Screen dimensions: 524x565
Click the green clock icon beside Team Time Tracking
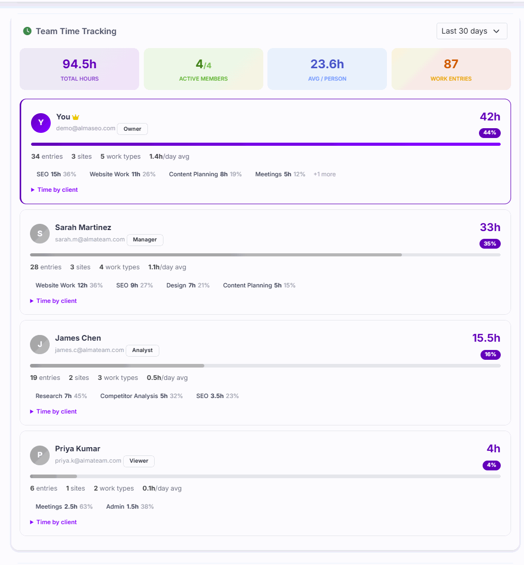[x=27, y=31]
